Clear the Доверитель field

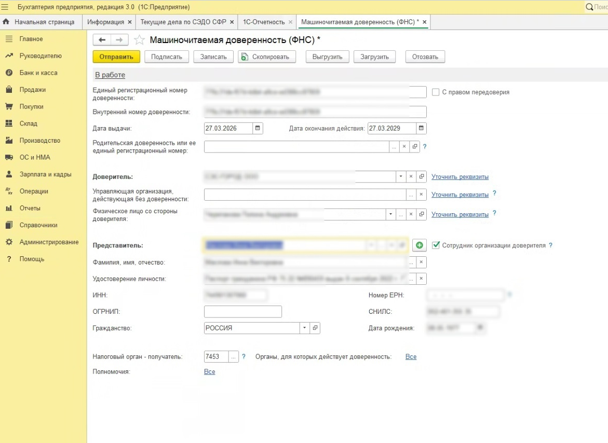[411, 176]
